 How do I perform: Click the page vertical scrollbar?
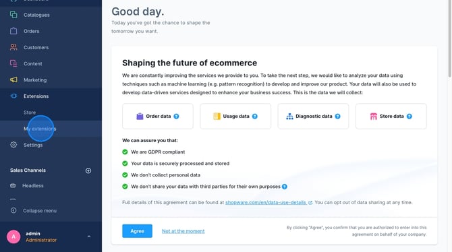pos(449,39)
